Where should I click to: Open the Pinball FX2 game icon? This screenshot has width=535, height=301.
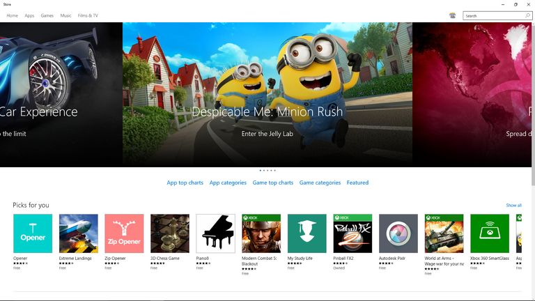352,233
